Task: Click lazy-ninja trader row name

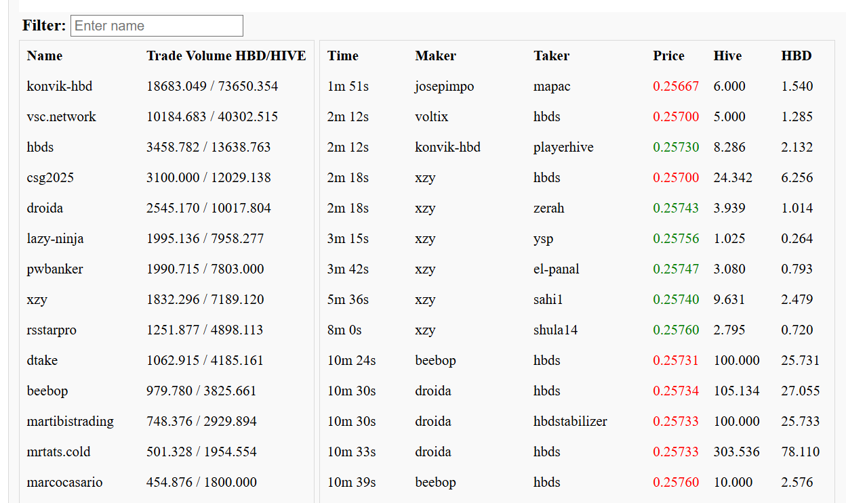Action: pyautogui.click(x=56, y=239)
